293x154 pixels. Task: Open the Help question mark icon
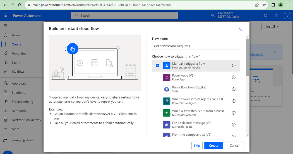276,16
